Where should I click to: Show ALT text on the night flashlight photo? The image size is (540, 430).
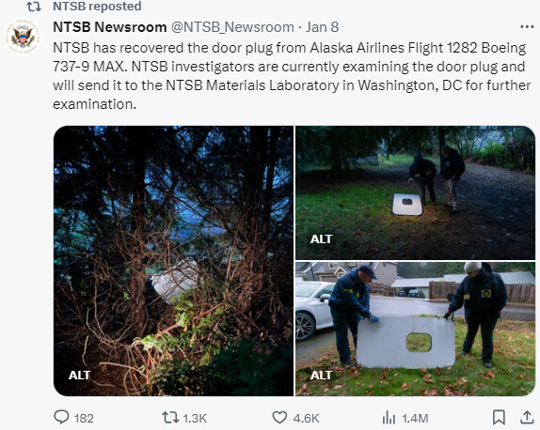tap(321, 238)
